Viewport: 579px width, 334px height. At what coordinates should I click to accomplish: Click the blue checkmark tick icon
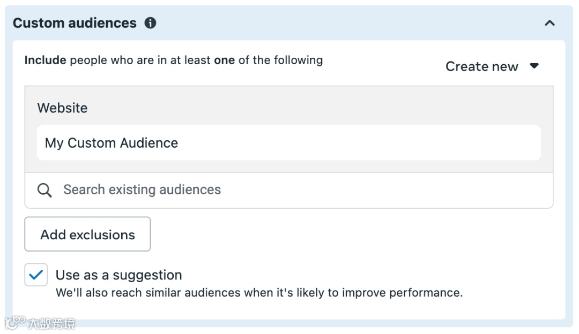point(36,275)
